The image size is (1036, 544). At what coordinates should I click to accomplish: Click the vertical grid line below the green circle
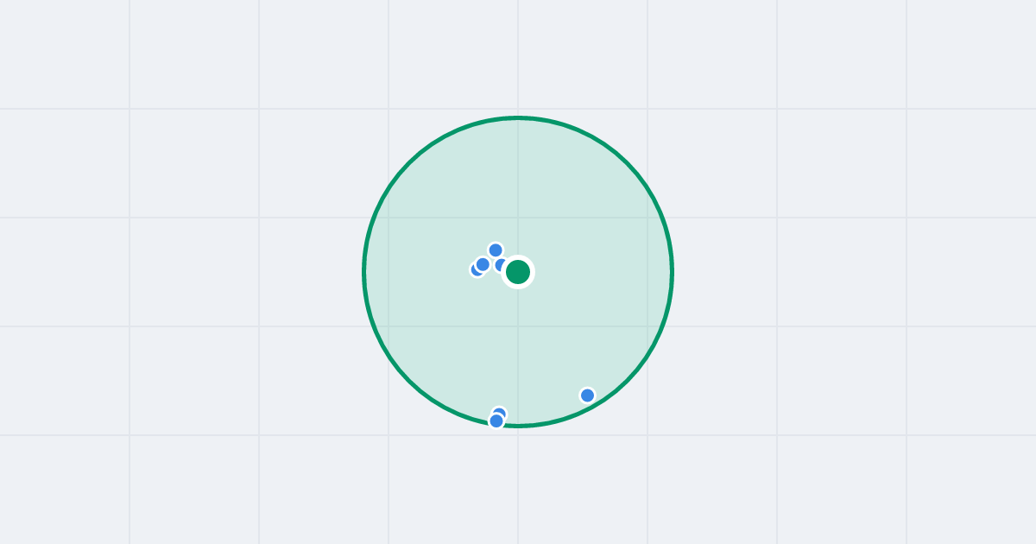click(x=518, y=485)
